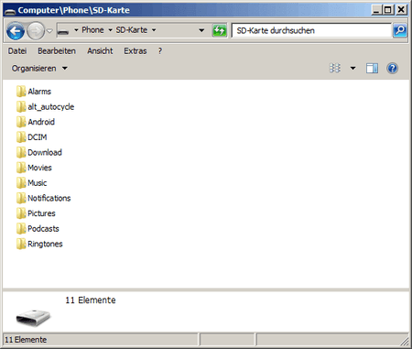Go back with the blue Back arrow
This screenshot has height=349, width=412.
coord(16,31)
